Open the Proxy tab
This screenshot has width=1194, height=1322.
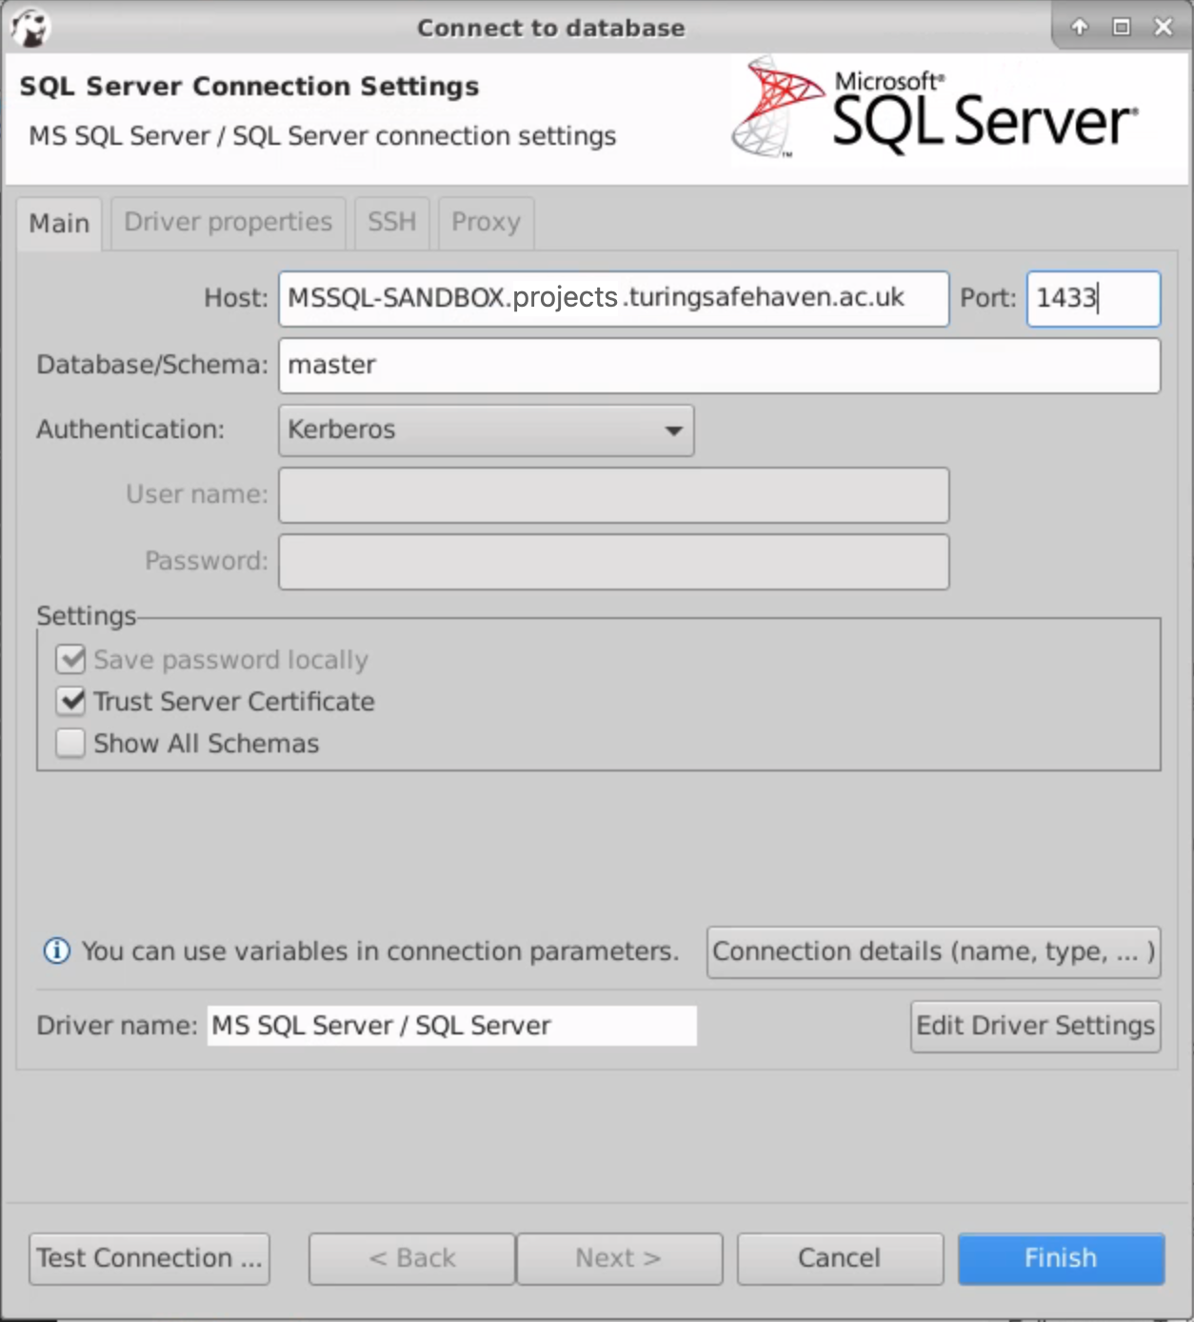pos(486,223)
